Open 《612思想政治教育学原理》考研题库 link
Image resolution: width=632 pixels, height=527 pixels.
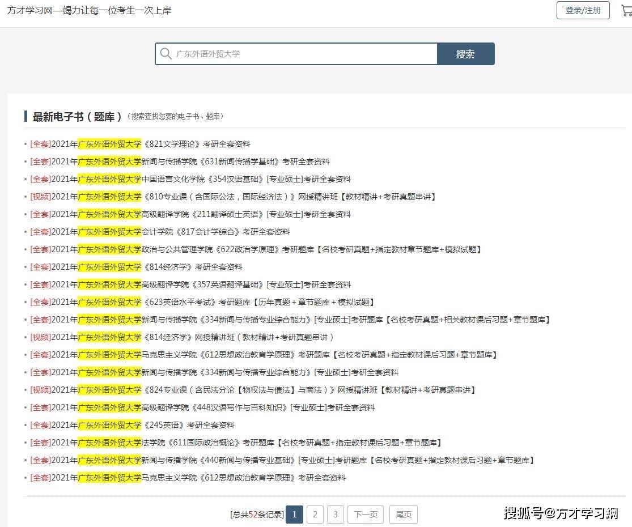click(x=264, y=355)
